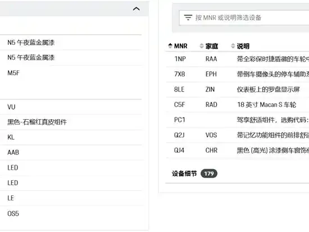
Task: Select the first N5 午夜蓝金属漆 entry
Action: point(71,42)
